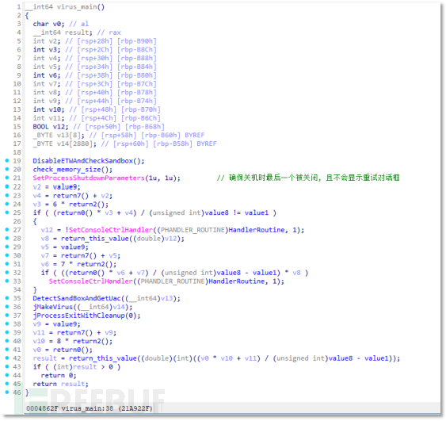Screen dimensions: 446x421
Task: Click line number 1 in the gutter
Action: tap(19, 7)
